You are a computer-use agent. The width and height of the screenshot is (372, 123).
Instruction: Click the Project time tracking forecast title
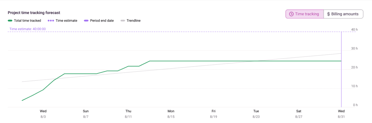click(34, 13)
